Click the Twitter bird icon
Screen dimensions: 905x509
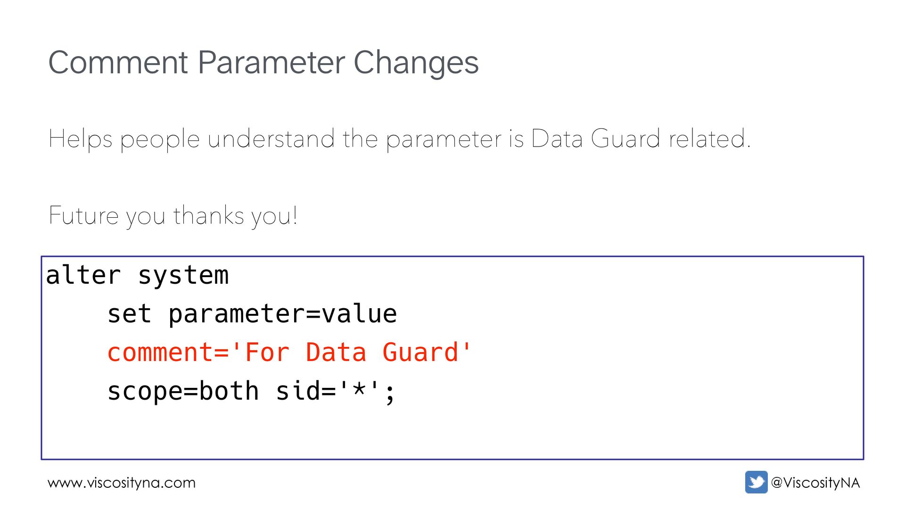[x=756, y=482]
